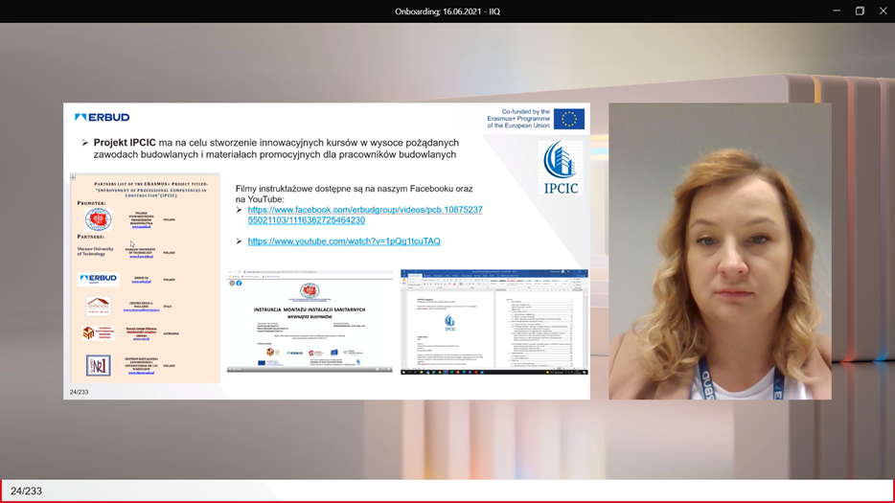Click the Centro Edile logo in partners list
The height and width of the screenshot is (503, 895).
[x=98, y=306]
